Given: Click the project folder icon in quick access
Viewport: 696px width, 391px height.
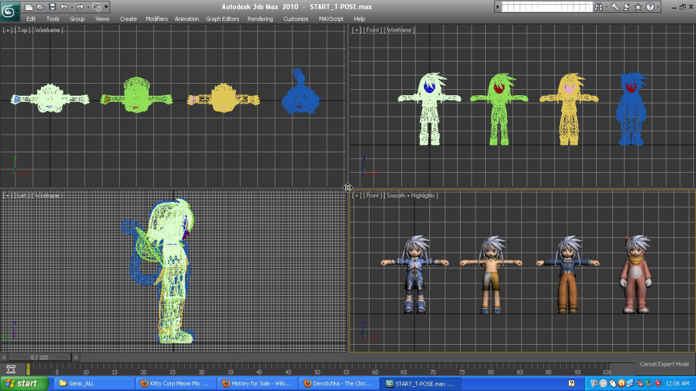Looking at the screenshot, I should point(97,7).
